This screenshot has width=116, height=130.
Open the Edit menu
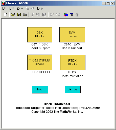(x=12, y=8)
